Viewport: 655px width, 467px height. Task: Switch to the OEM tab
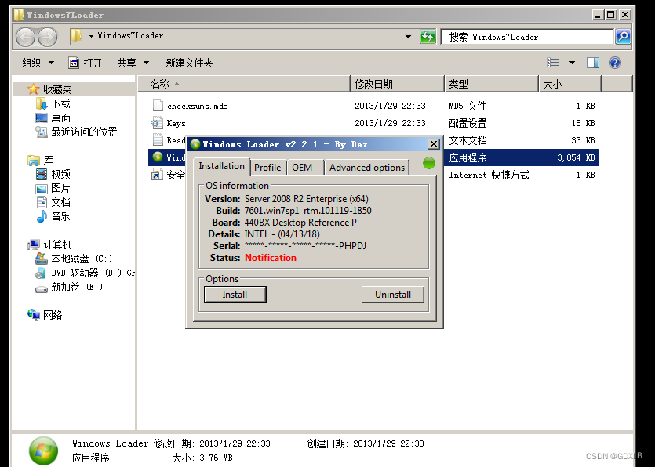(x=302, y=168)
